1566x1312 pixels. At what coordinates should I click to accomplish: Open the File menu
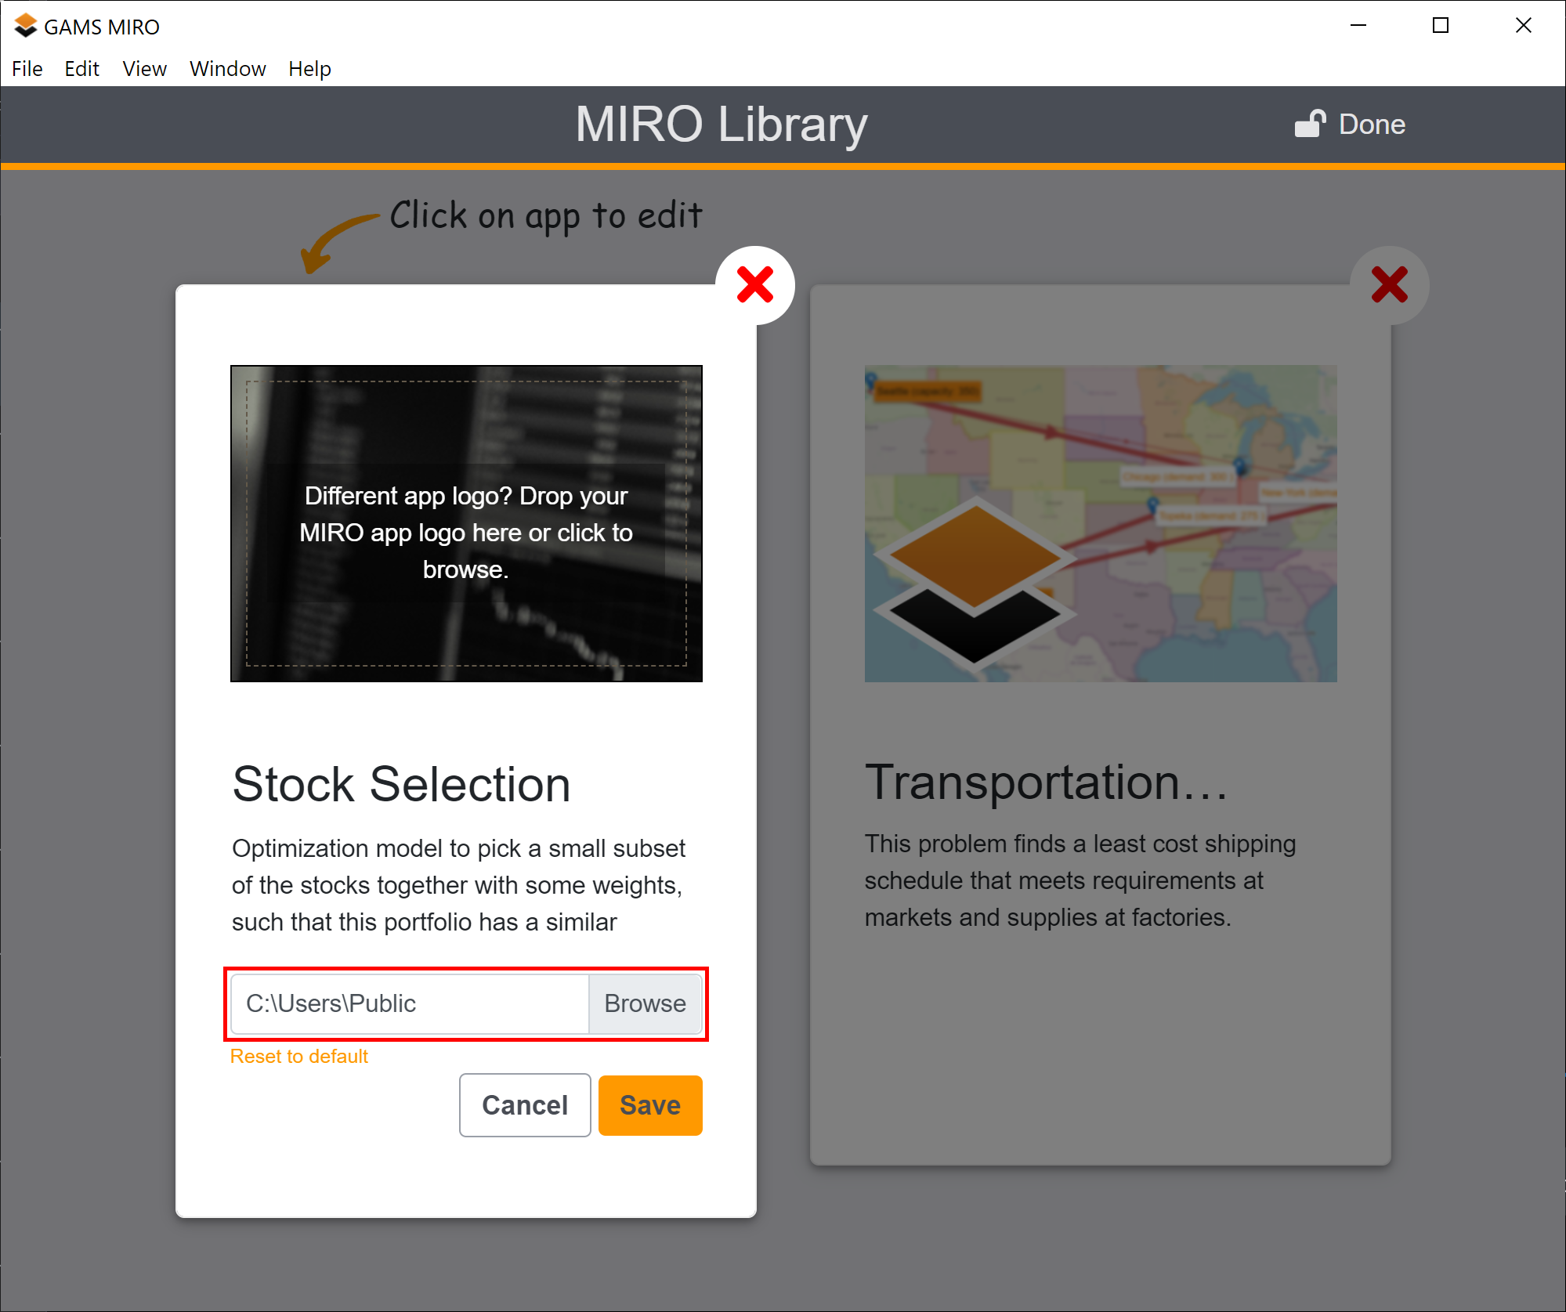point(27,69)
